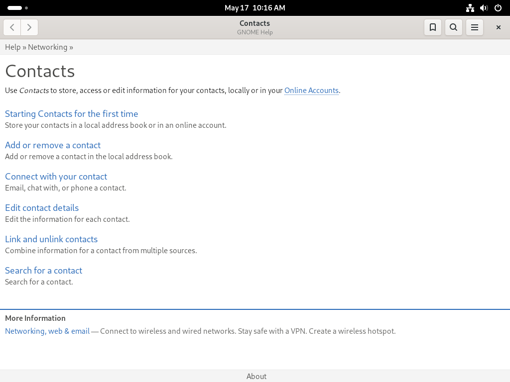The width and height of the screenshot is (510, 382).
Task: Open Starting Contacts for the first time
Action: pyautogui.click(x=72, y=114)
